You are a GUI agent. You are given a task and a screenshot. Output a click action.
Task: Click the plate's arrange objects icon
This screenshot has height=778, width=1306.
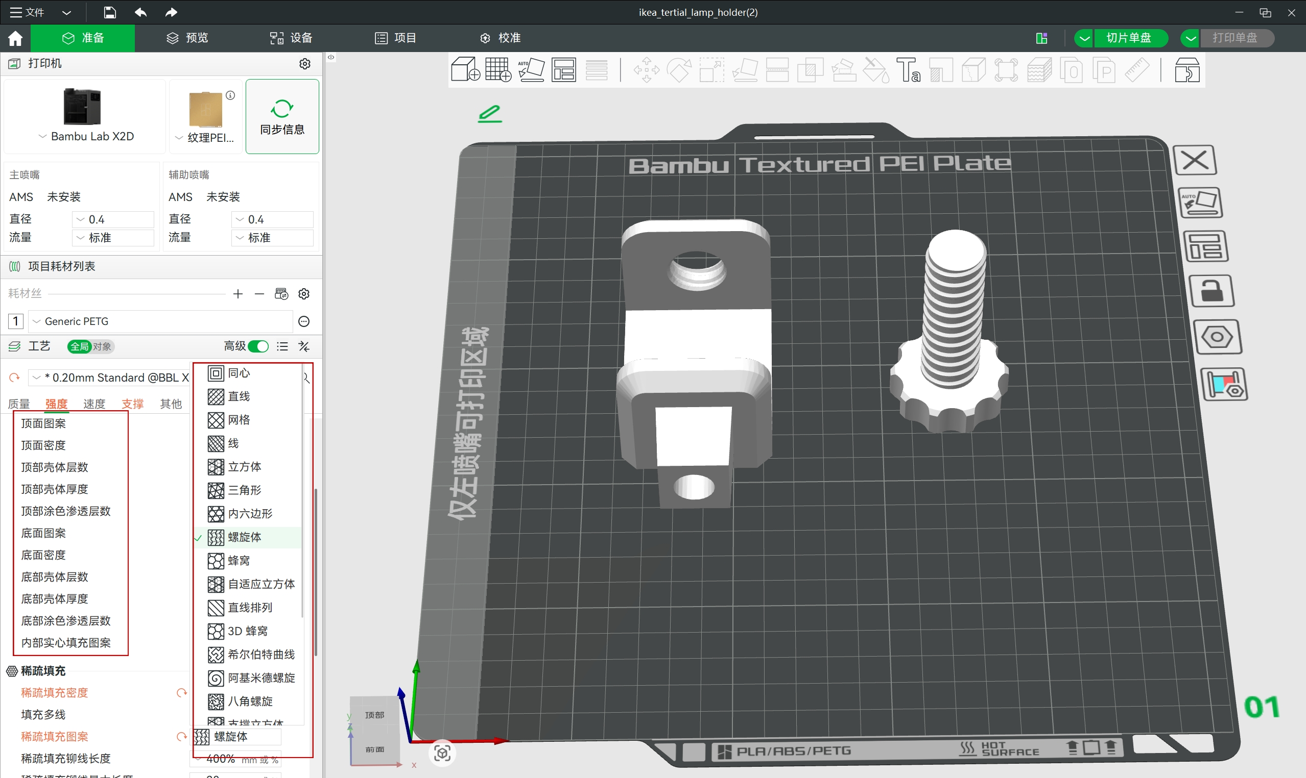click(x=1206, y=246)
